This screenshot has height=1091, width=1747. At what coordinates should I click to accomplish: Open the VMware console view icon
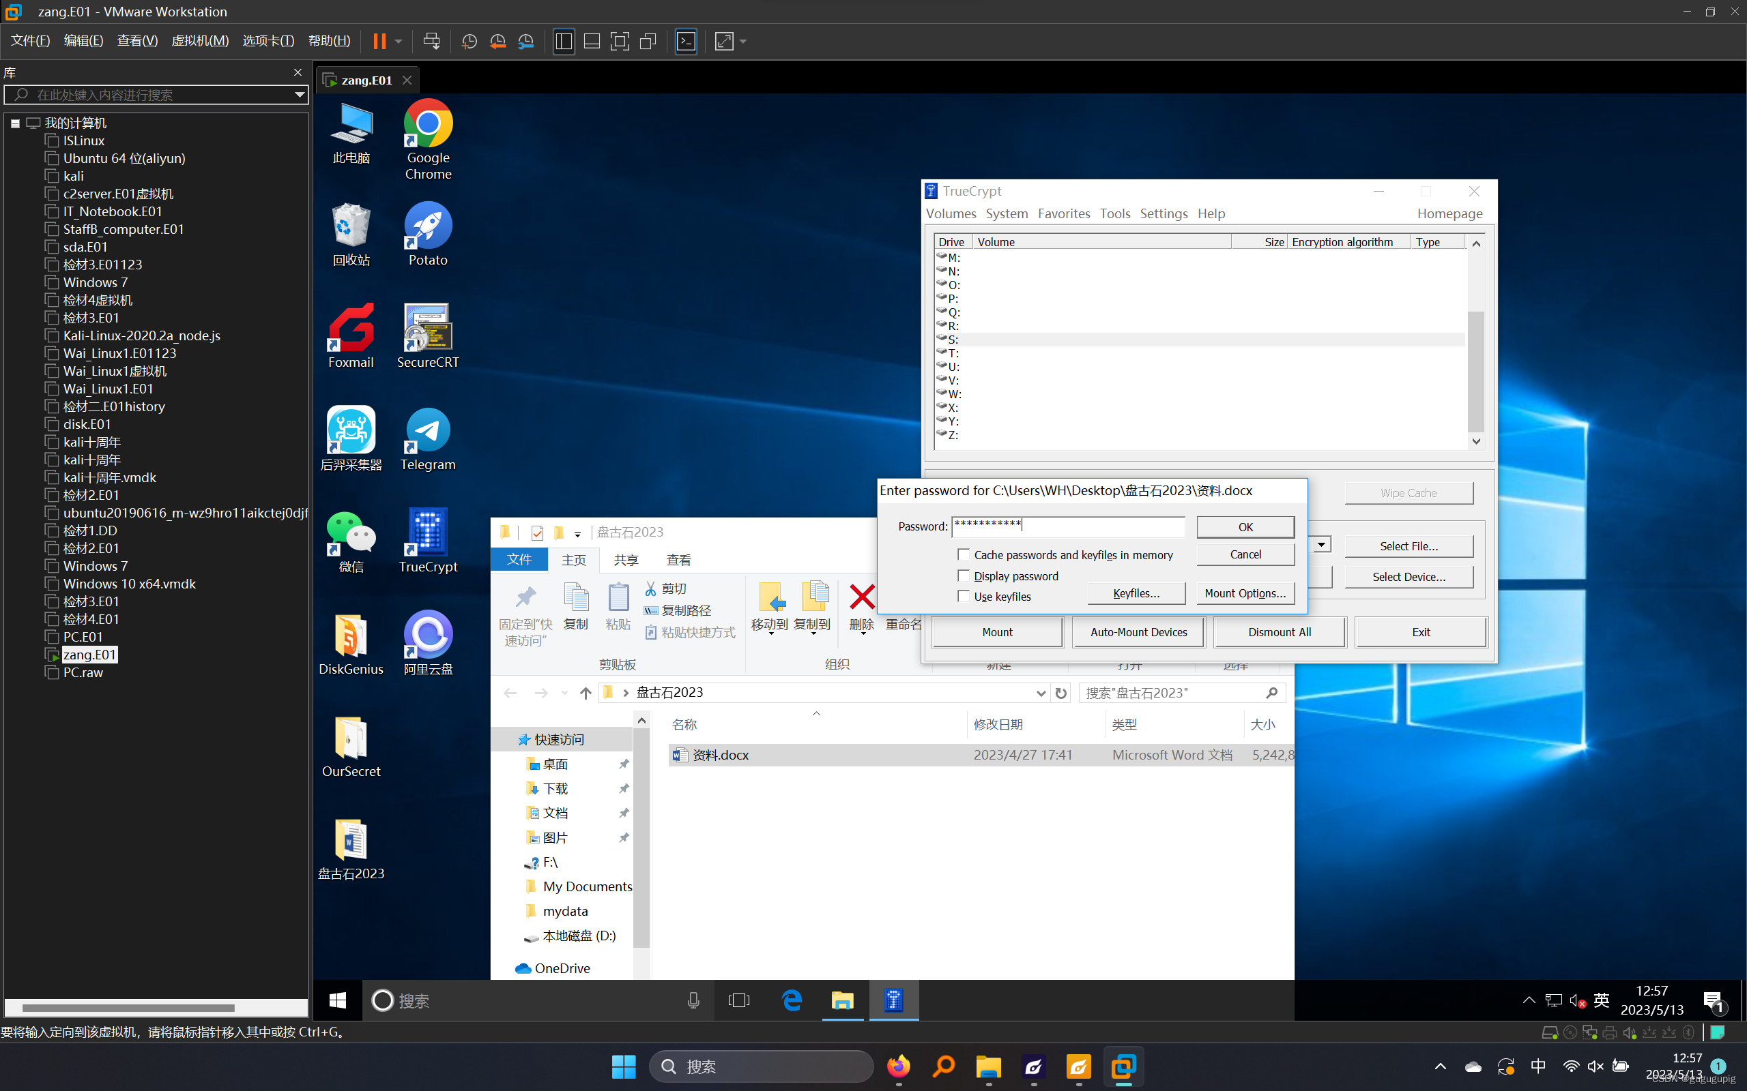pyautogui.click(x=686, y=41)
